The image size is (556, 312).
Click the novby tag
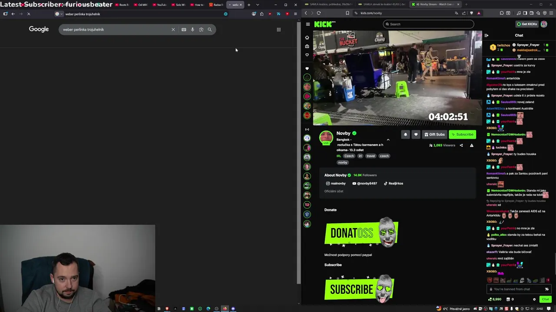[x=343, y=162]
